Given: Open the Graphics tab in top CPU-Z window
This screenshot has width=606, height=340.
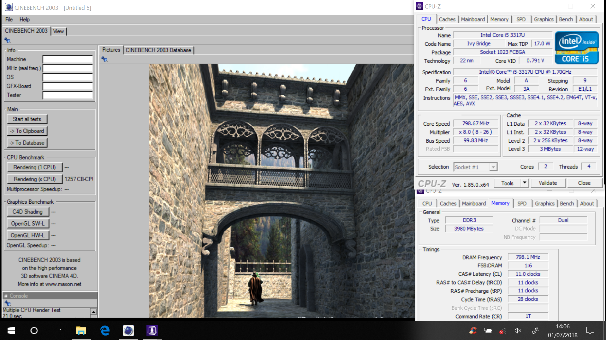Looking at the screenshot, I should (x=544, y=19).
